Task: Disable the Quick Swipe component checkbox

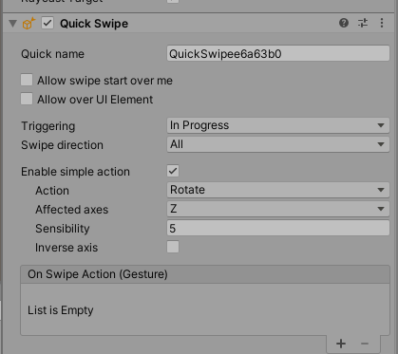Action: [47, 24]
